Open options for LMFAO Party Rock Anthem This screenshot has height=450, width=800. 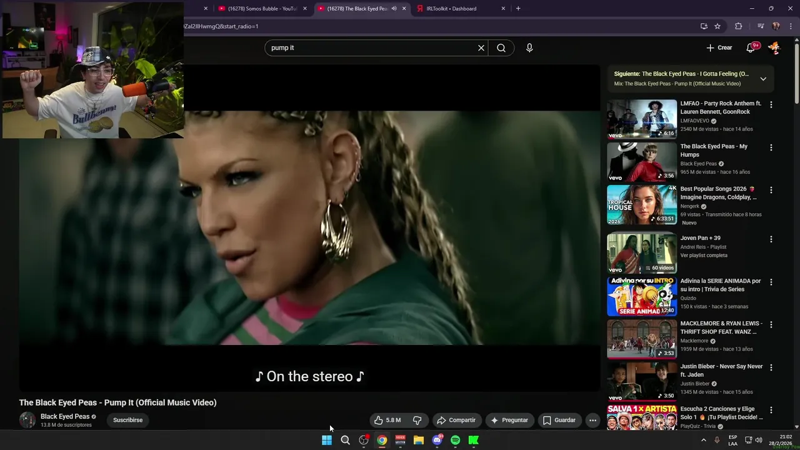pyautogui.click(x=771, y=105)
